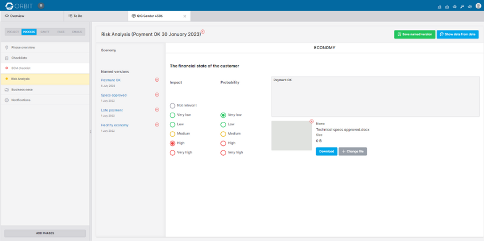Click Show data from date button
Image resolution: width=484 pixels, height=241 pixels.
pos(457,34)
